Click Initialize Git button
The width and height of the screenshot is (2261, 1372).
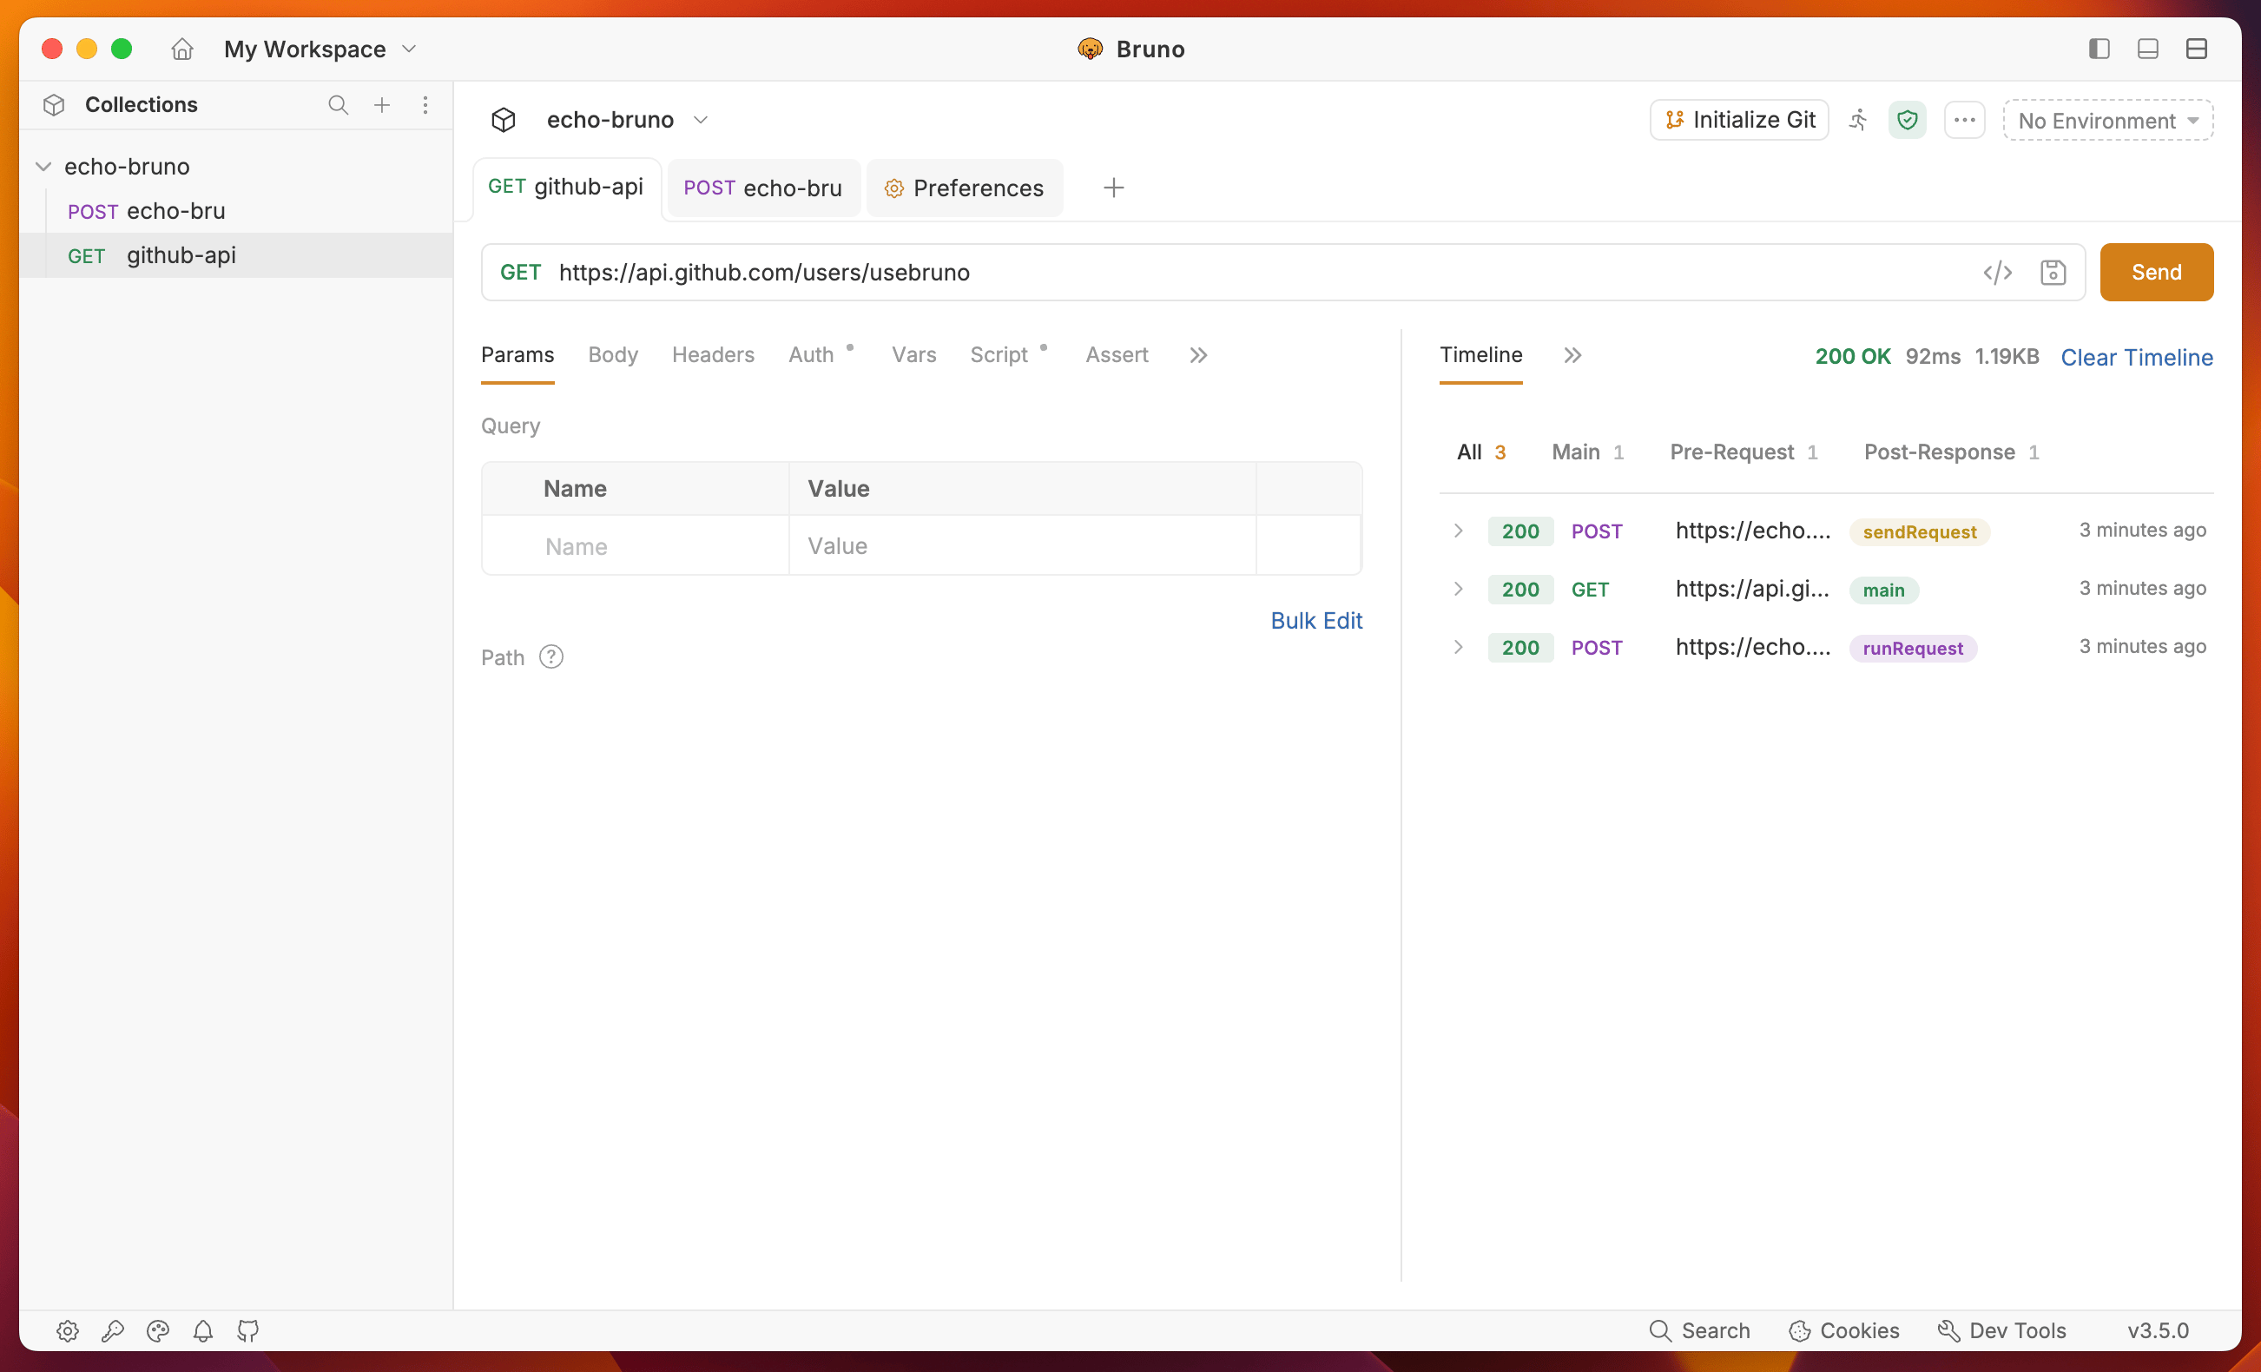(x=1739, y=119)
